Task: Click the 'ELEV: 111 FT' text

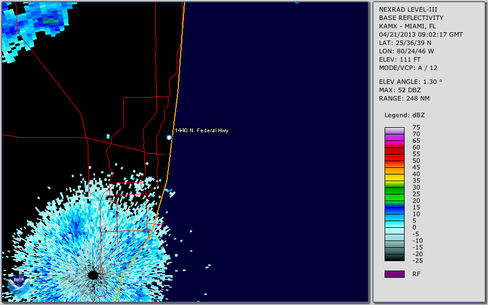Action: (400, 59)
